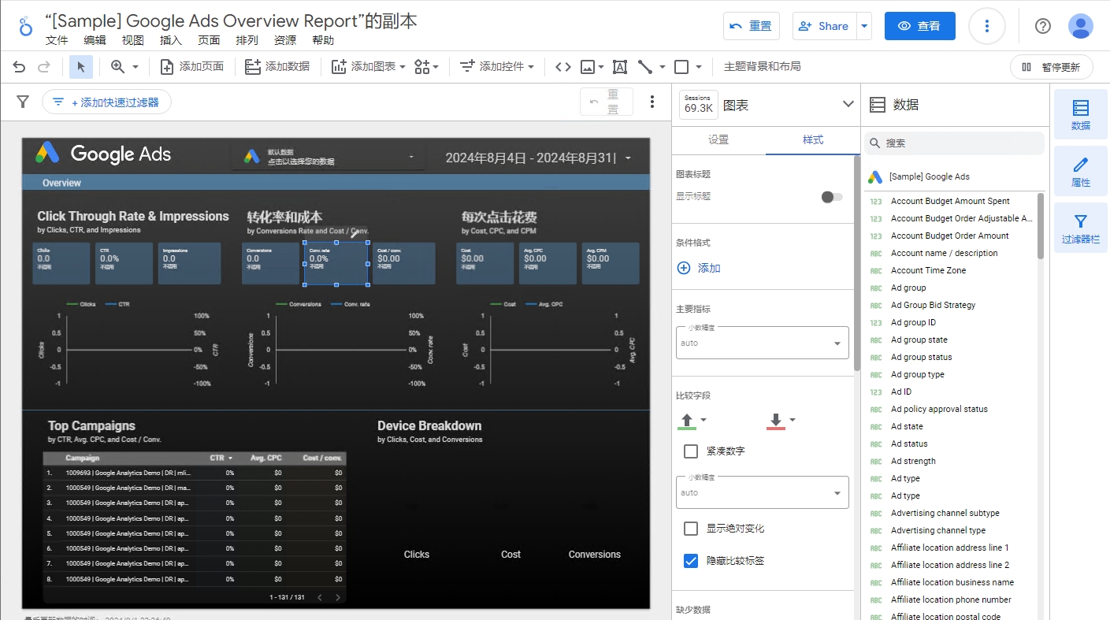Screen dimensions: 1110x620
Task: Select the [Sample] Google Ads data source
Action: 929,176
